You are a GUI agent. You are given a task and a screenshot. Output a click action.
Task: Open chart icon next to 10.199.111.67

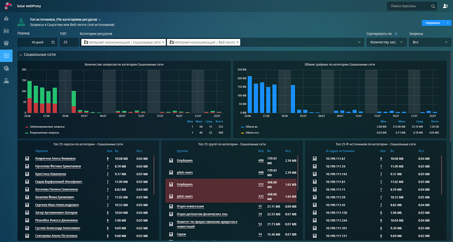click(x=315, y=158)
